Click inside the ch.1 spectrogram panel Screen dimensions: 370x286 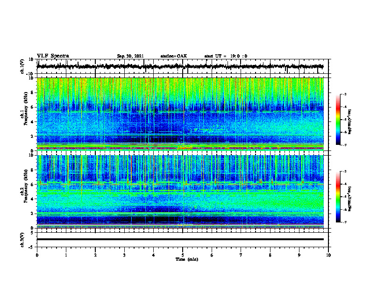coord(180,114)
